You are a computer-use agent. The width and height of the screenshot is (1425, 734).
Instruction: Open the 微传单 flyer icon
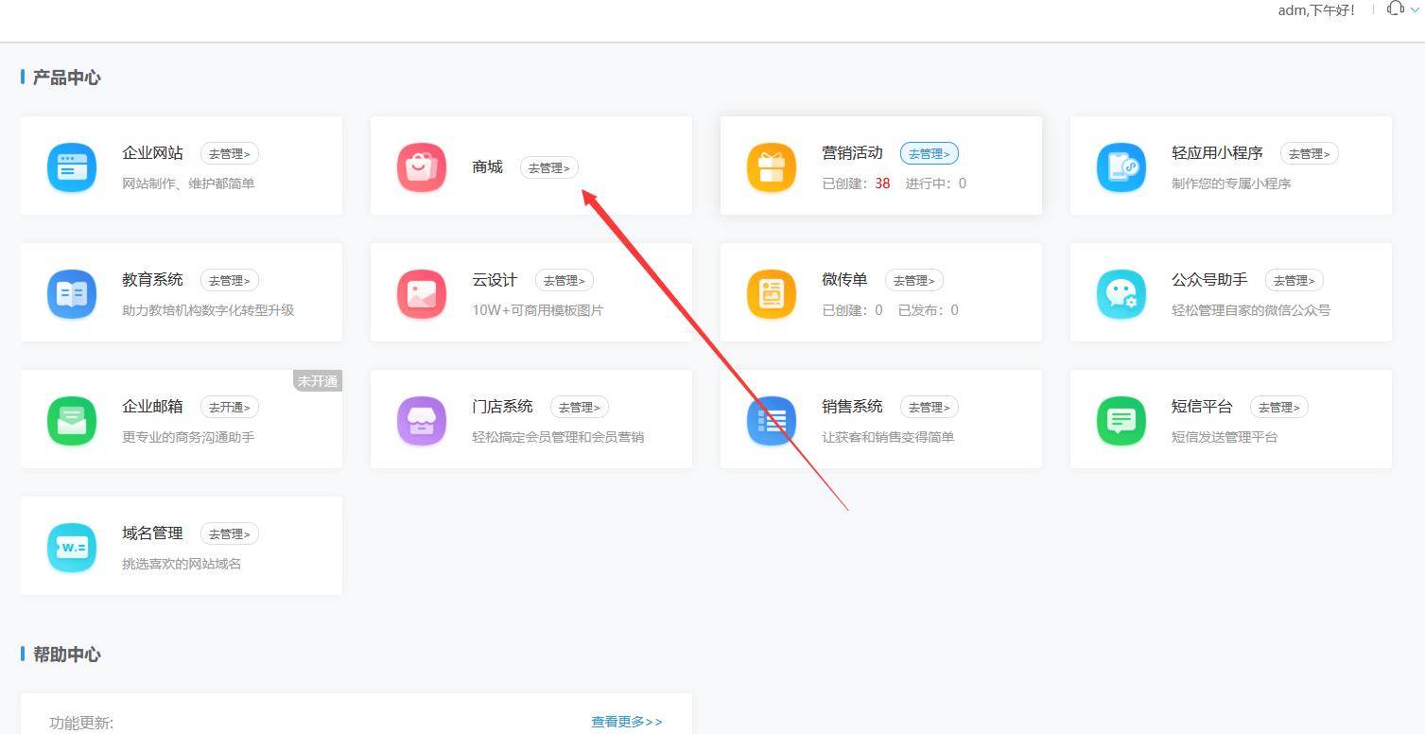pyautogui.click(x=772, y=294)
